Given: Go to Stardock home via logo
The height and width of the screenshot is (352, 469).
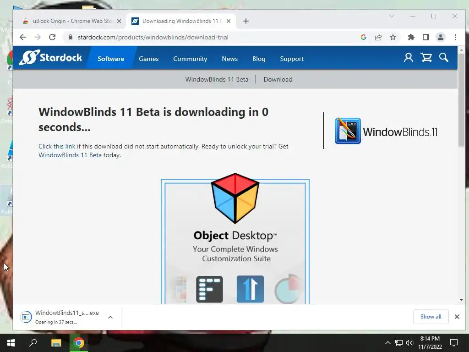Looking at the screenshot, I should pos(50,57).
